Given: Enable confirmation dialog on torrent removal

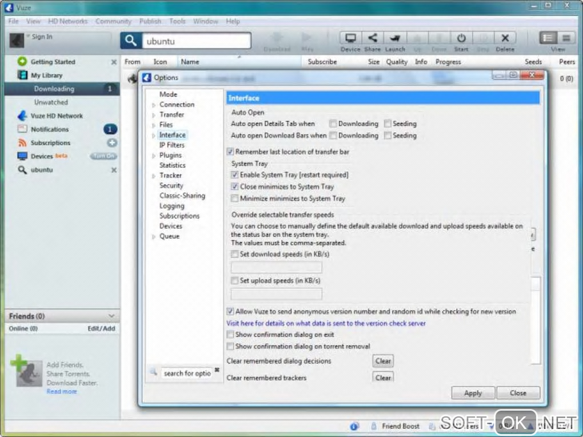Looking at the screenshot, I should click(x=230, y=346).
